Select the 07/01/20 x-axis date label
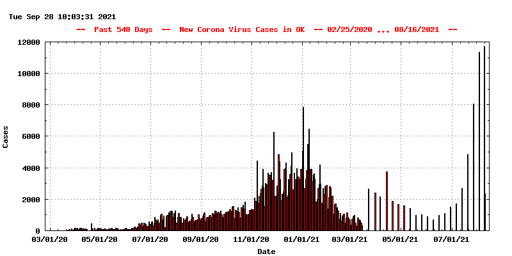Image resolution: width=512 pixels, height=256 pixels. pos(150,239)
